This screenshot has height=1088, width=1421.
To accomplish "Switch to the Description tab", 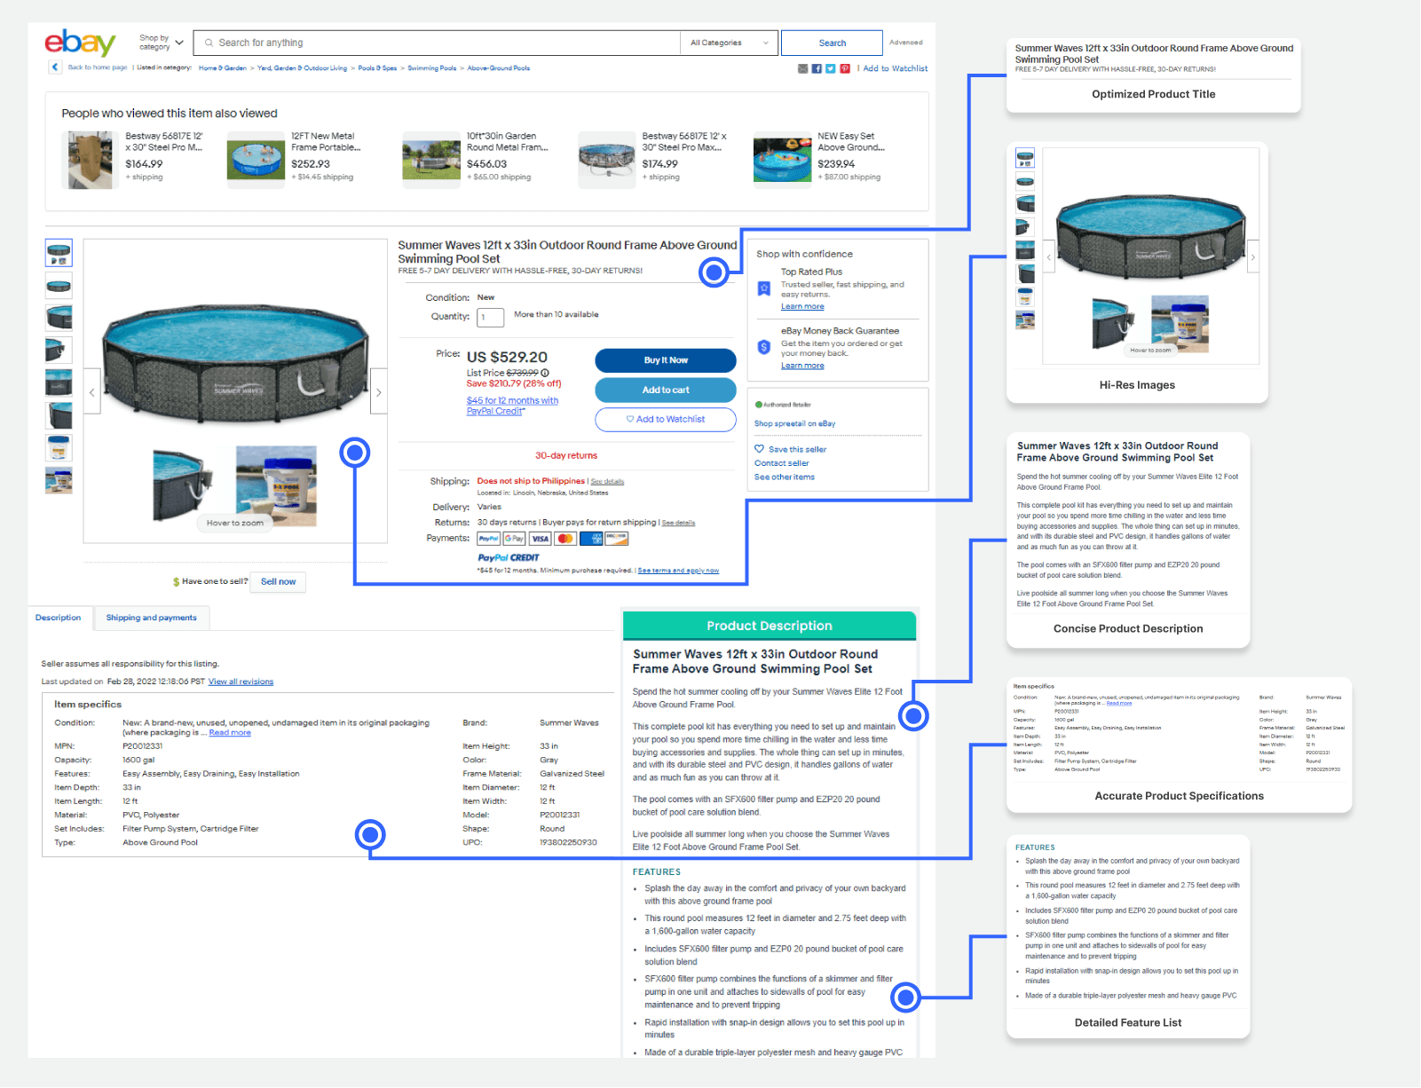I will click(x=59, y=618).
